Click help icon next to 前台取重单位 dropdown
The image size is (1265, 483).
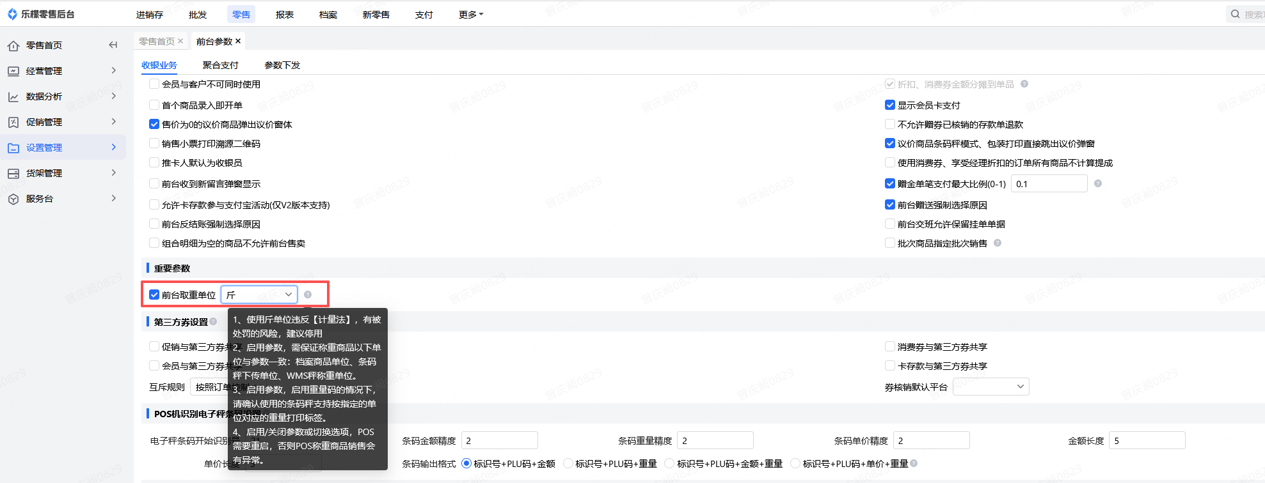click(x=308, y=295)
